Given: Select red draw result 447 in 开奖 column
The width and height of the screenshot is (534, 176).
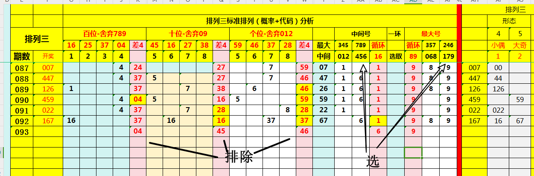Looking at the screenshot, I should pos(48,78).
